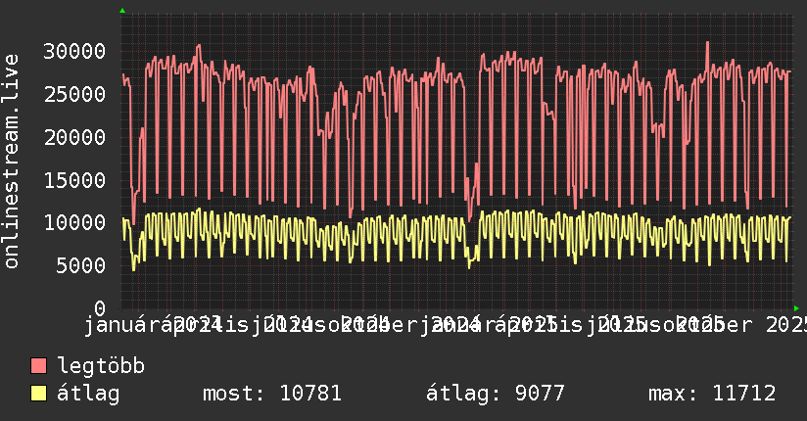Click the tallest peak of the red line
807x421 pixels.
[x=706, y=42]
